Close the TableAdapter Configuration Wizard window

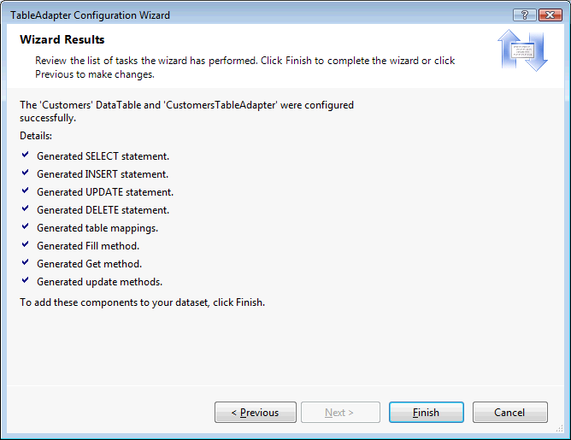(550, 15)
